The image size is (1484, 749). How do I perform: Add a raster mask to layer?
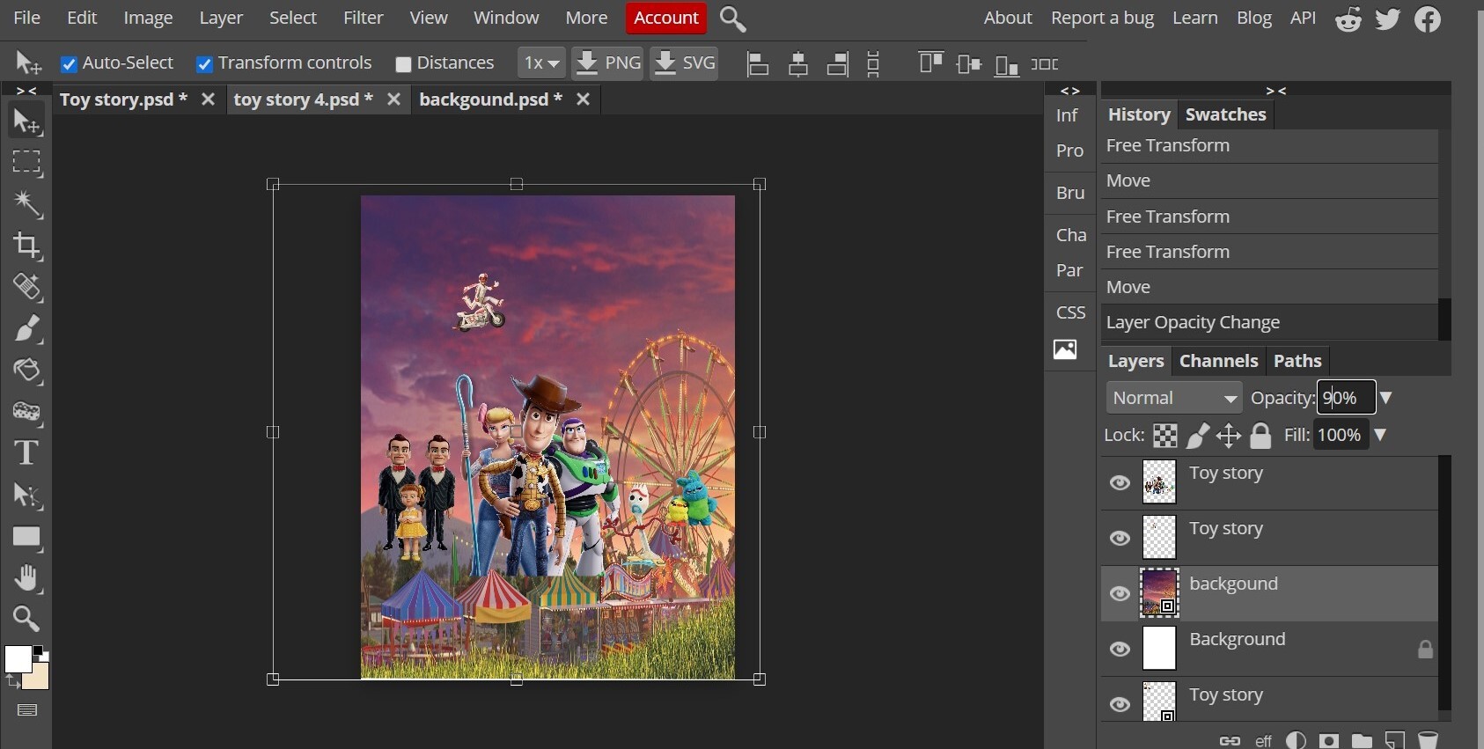1329,740
